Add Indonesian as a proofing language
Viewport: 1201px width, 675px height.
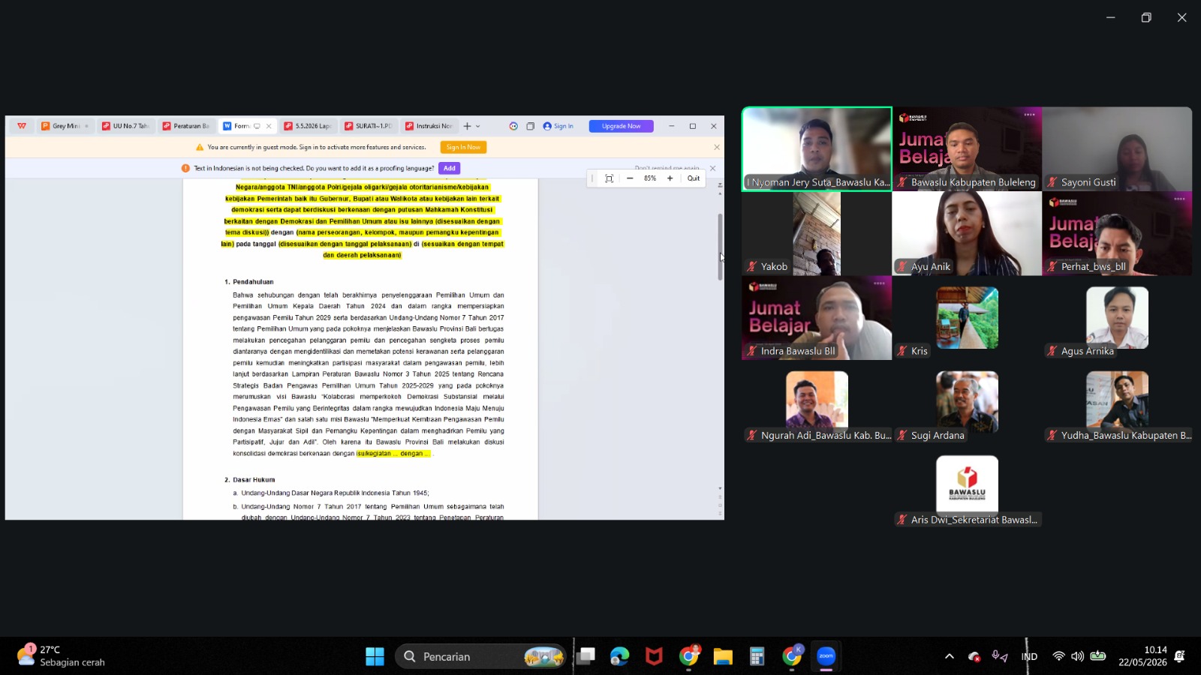[x=449, y=168]
